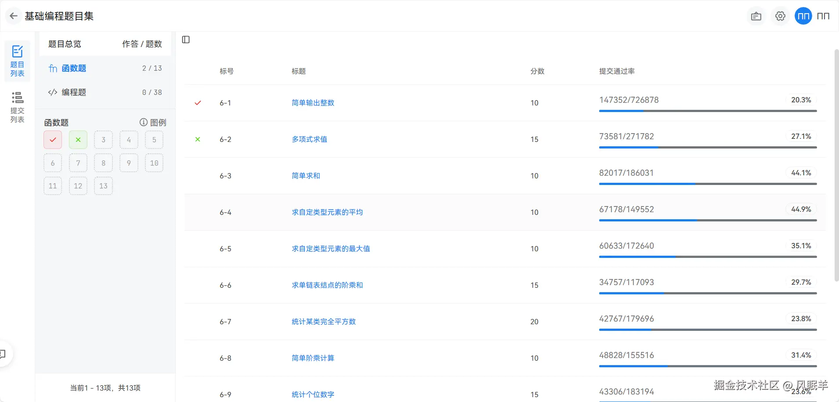Open 提交列表 sidebar icon
Screen dimensions: 839x402
tap(18, 107)
